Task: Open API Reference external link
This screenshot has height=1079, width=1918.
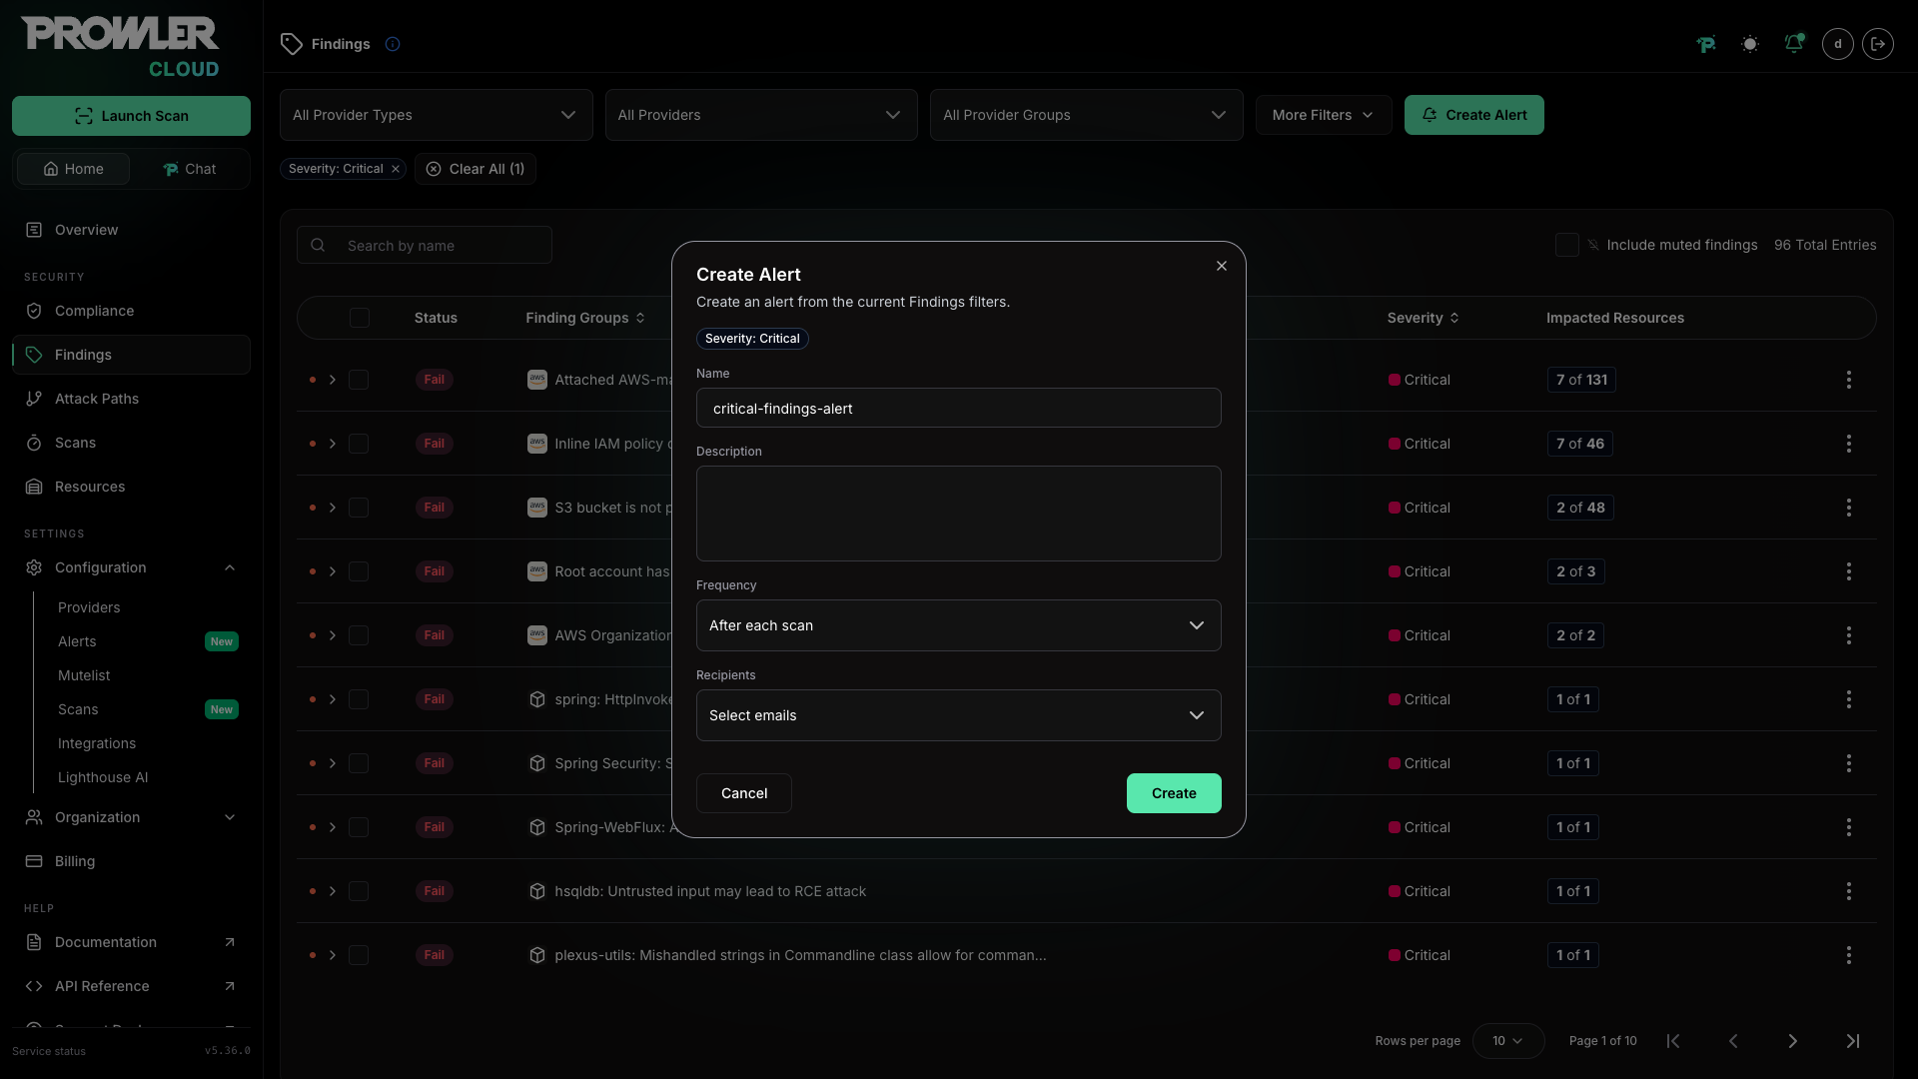Action: [x=131, y=986]
